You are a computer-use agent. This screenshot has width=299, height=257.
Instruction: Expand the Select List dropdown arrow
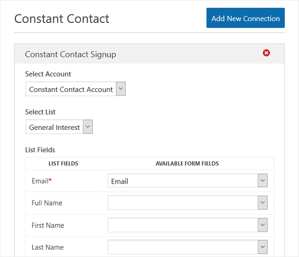(x=88, y=127)
